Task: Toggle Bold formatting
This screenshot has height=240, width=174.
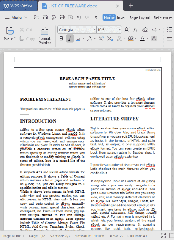Action: click(61, 38)
